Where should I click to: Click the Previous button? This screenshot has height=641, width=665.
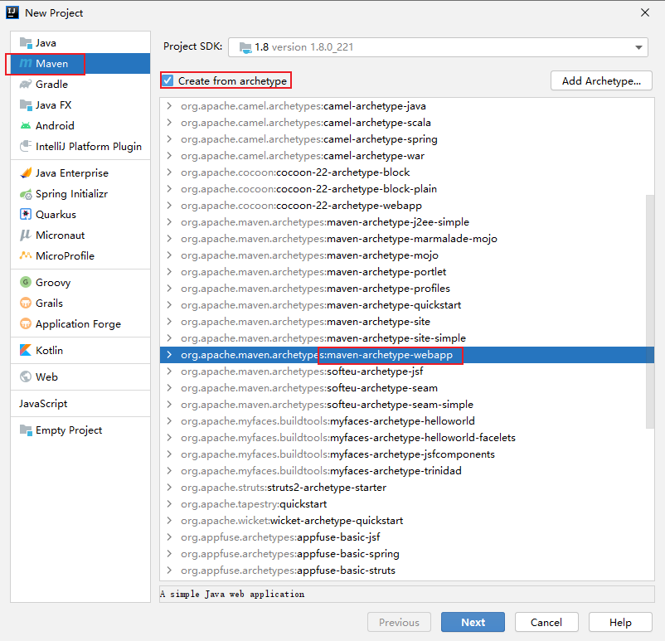tap(399, 622)
